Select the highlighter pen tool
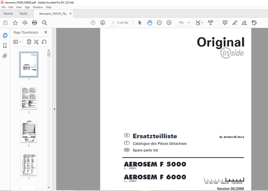This screenshot has height=191, width=268. pyautogui.click(x=235, y=23)
